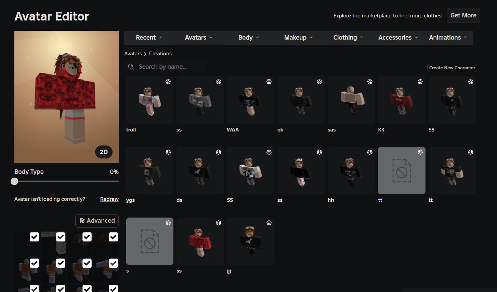Click Create New Character
This screenshot has width=497, height=292.
pos(452,68)
